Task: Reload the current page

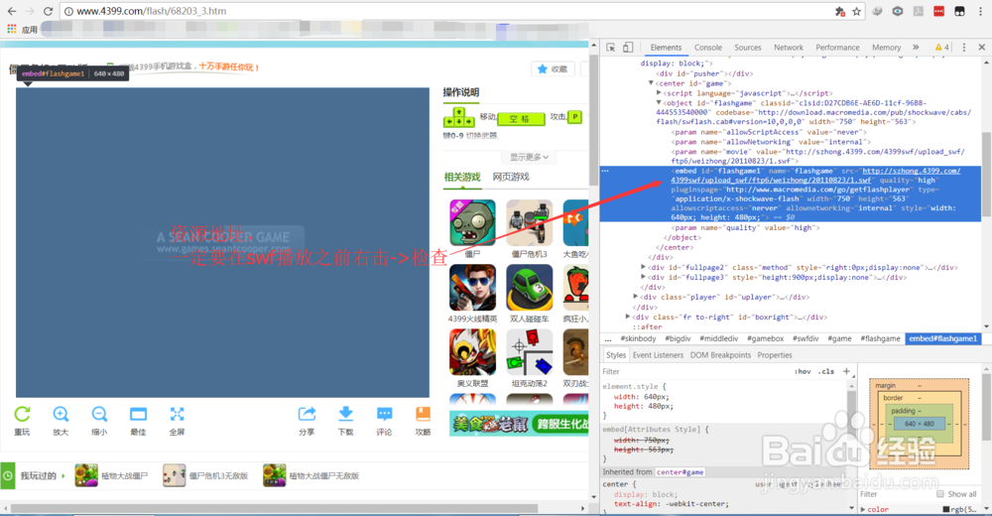Action: coord(48,11)
